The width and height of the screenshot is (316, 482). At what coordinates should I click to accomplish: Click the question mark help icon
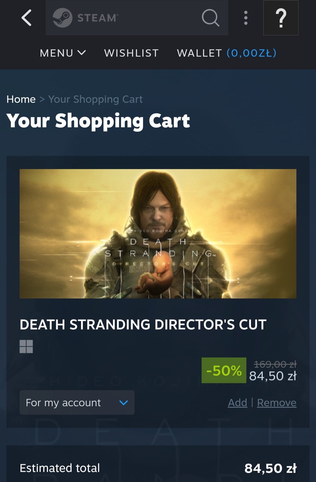[281, 18]
